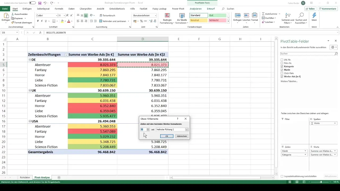Click the Kommentare button
340x191 pixels.
point(327,9)
